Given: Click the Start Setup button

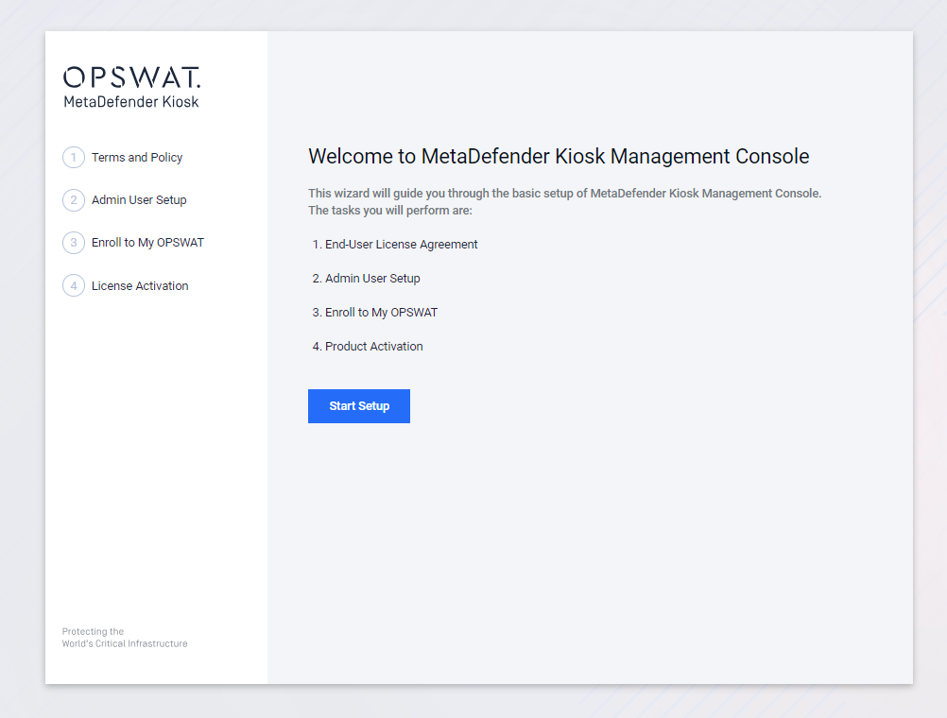Looking at the screenshot, I should (359, 406).
